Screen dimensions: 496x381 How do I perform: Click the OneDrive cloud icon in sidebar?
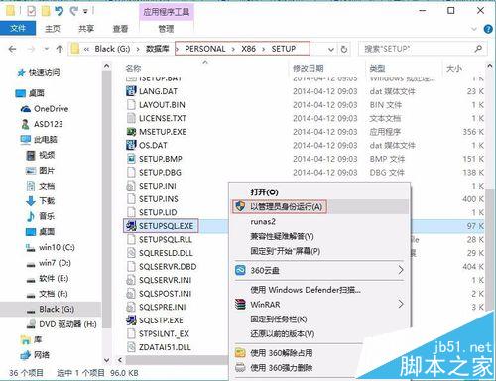26,109
